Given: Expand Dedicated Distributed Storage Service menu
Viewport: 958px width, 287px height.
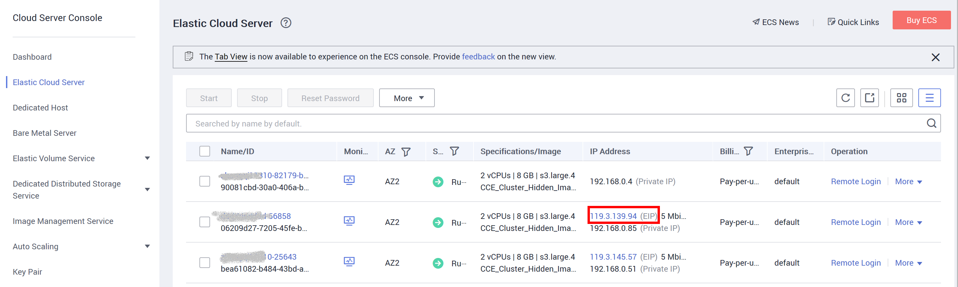Looking at the screenshot, I should pyautogui.click(x=147, y=190).
